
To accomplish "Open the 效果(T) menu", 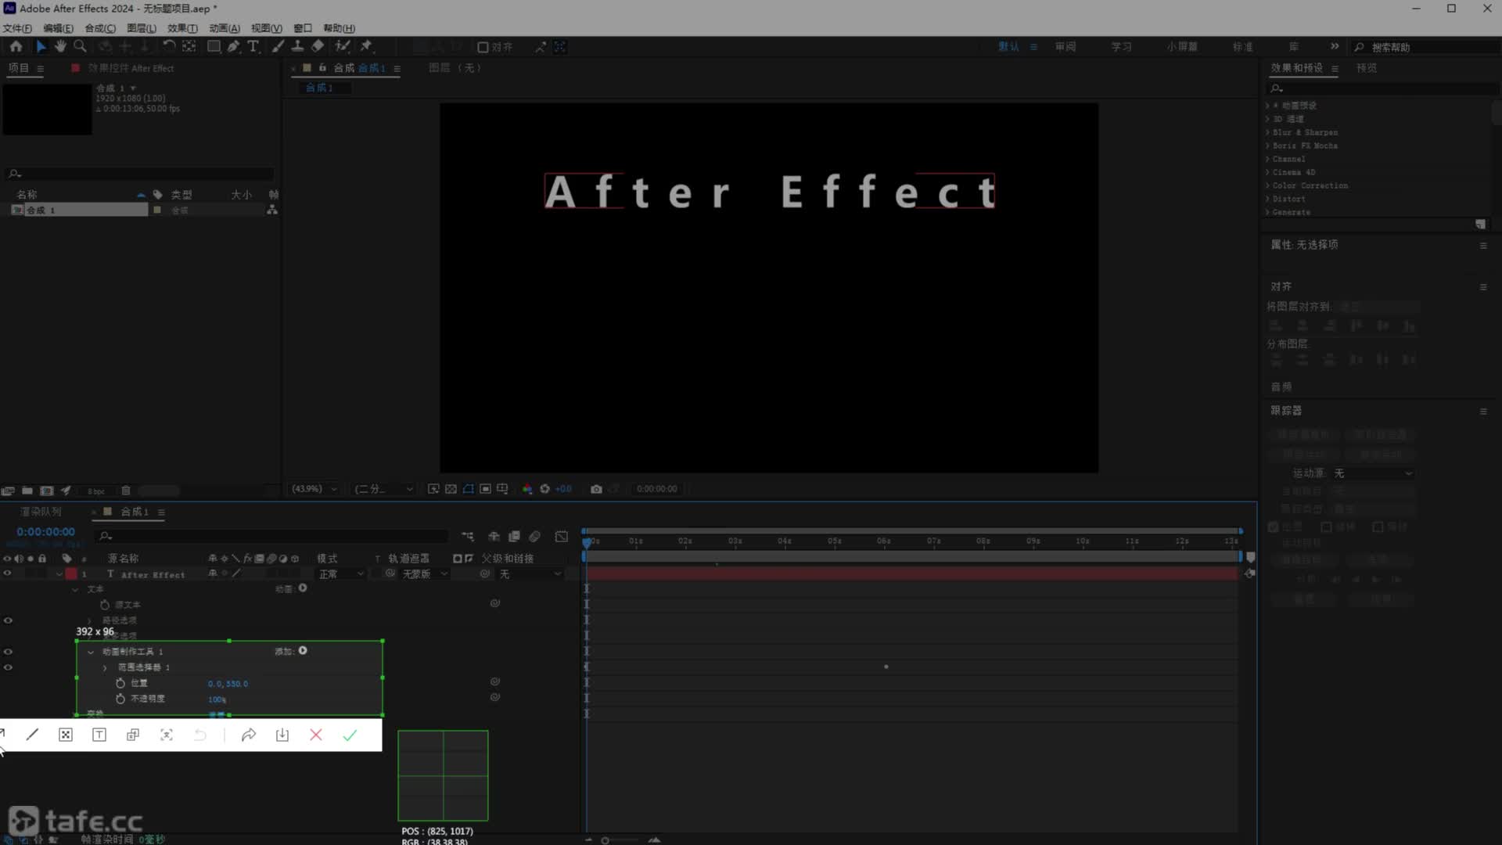I will [x=182, y=28].
